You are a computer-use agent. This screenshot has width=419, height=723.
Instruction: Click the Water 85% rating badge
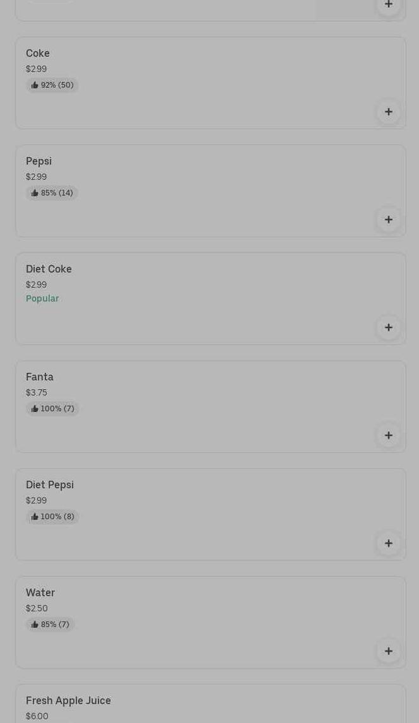[50, 625]
